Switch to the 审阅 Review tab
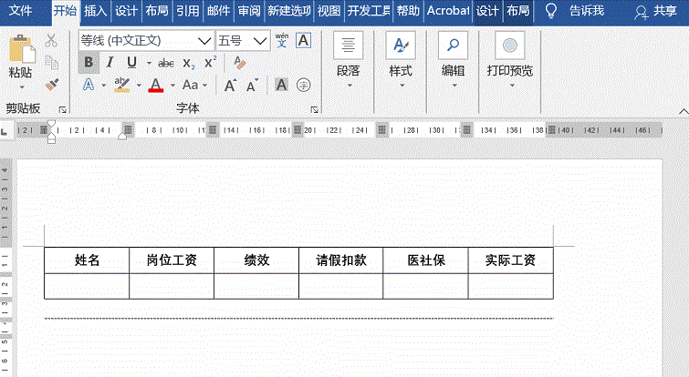This screenshot has height=377, width=689. click(x=249, y=11)
